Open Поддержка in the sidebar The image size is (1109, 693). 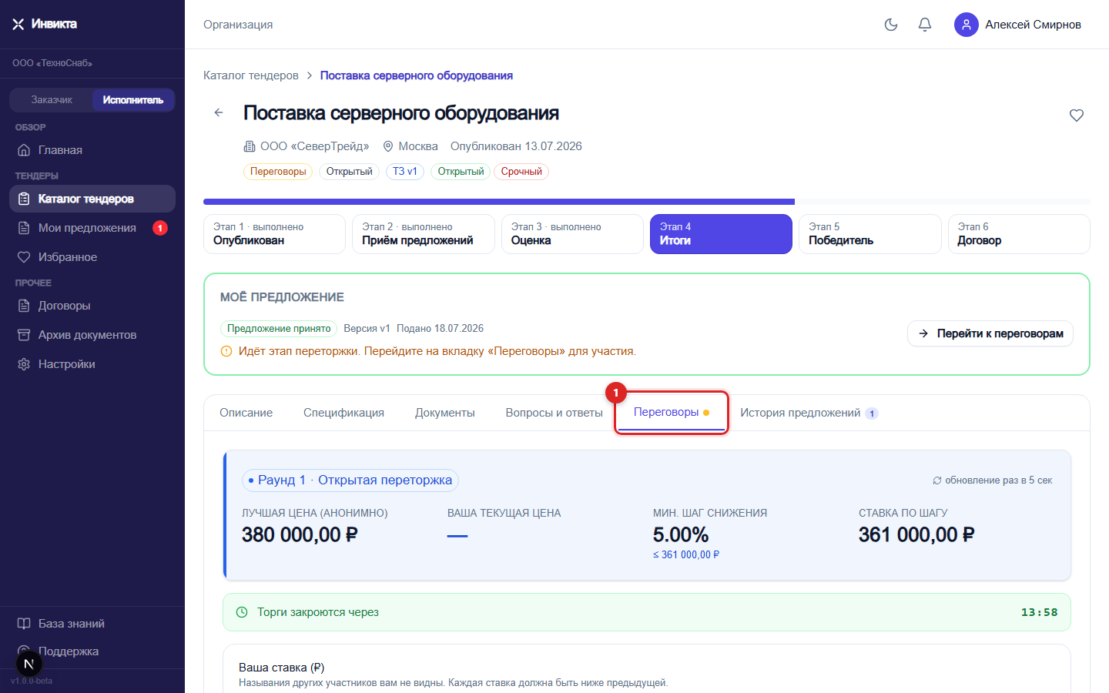click(x=92, y=651)
